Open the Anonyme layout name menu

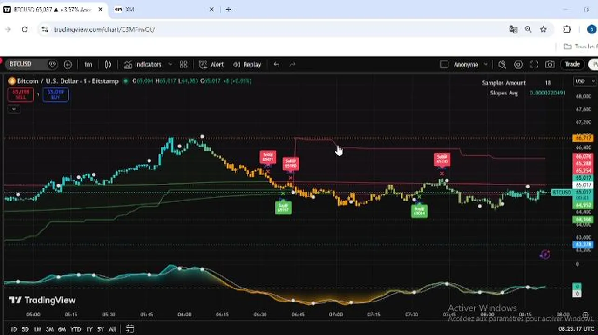tap(466, 65)
